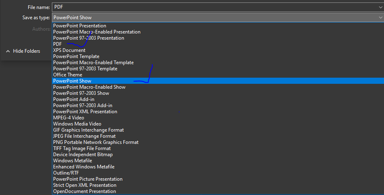Choose PowerPoint Presentation file type
Screen dimensions: 384x195
coord(218,26)
